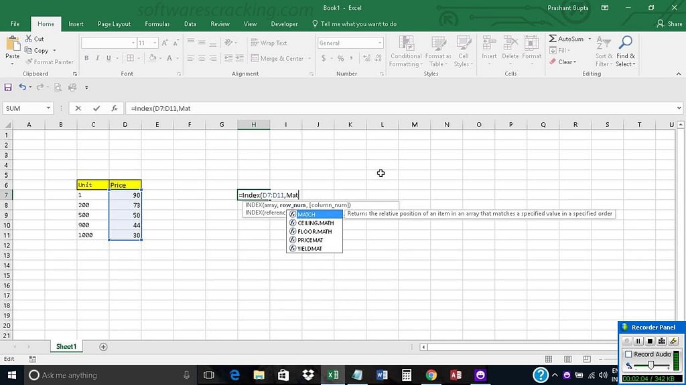This screenshot has height=385, width=686.
Task: Click the cell containing 1000
Action: tap(93, 235)
